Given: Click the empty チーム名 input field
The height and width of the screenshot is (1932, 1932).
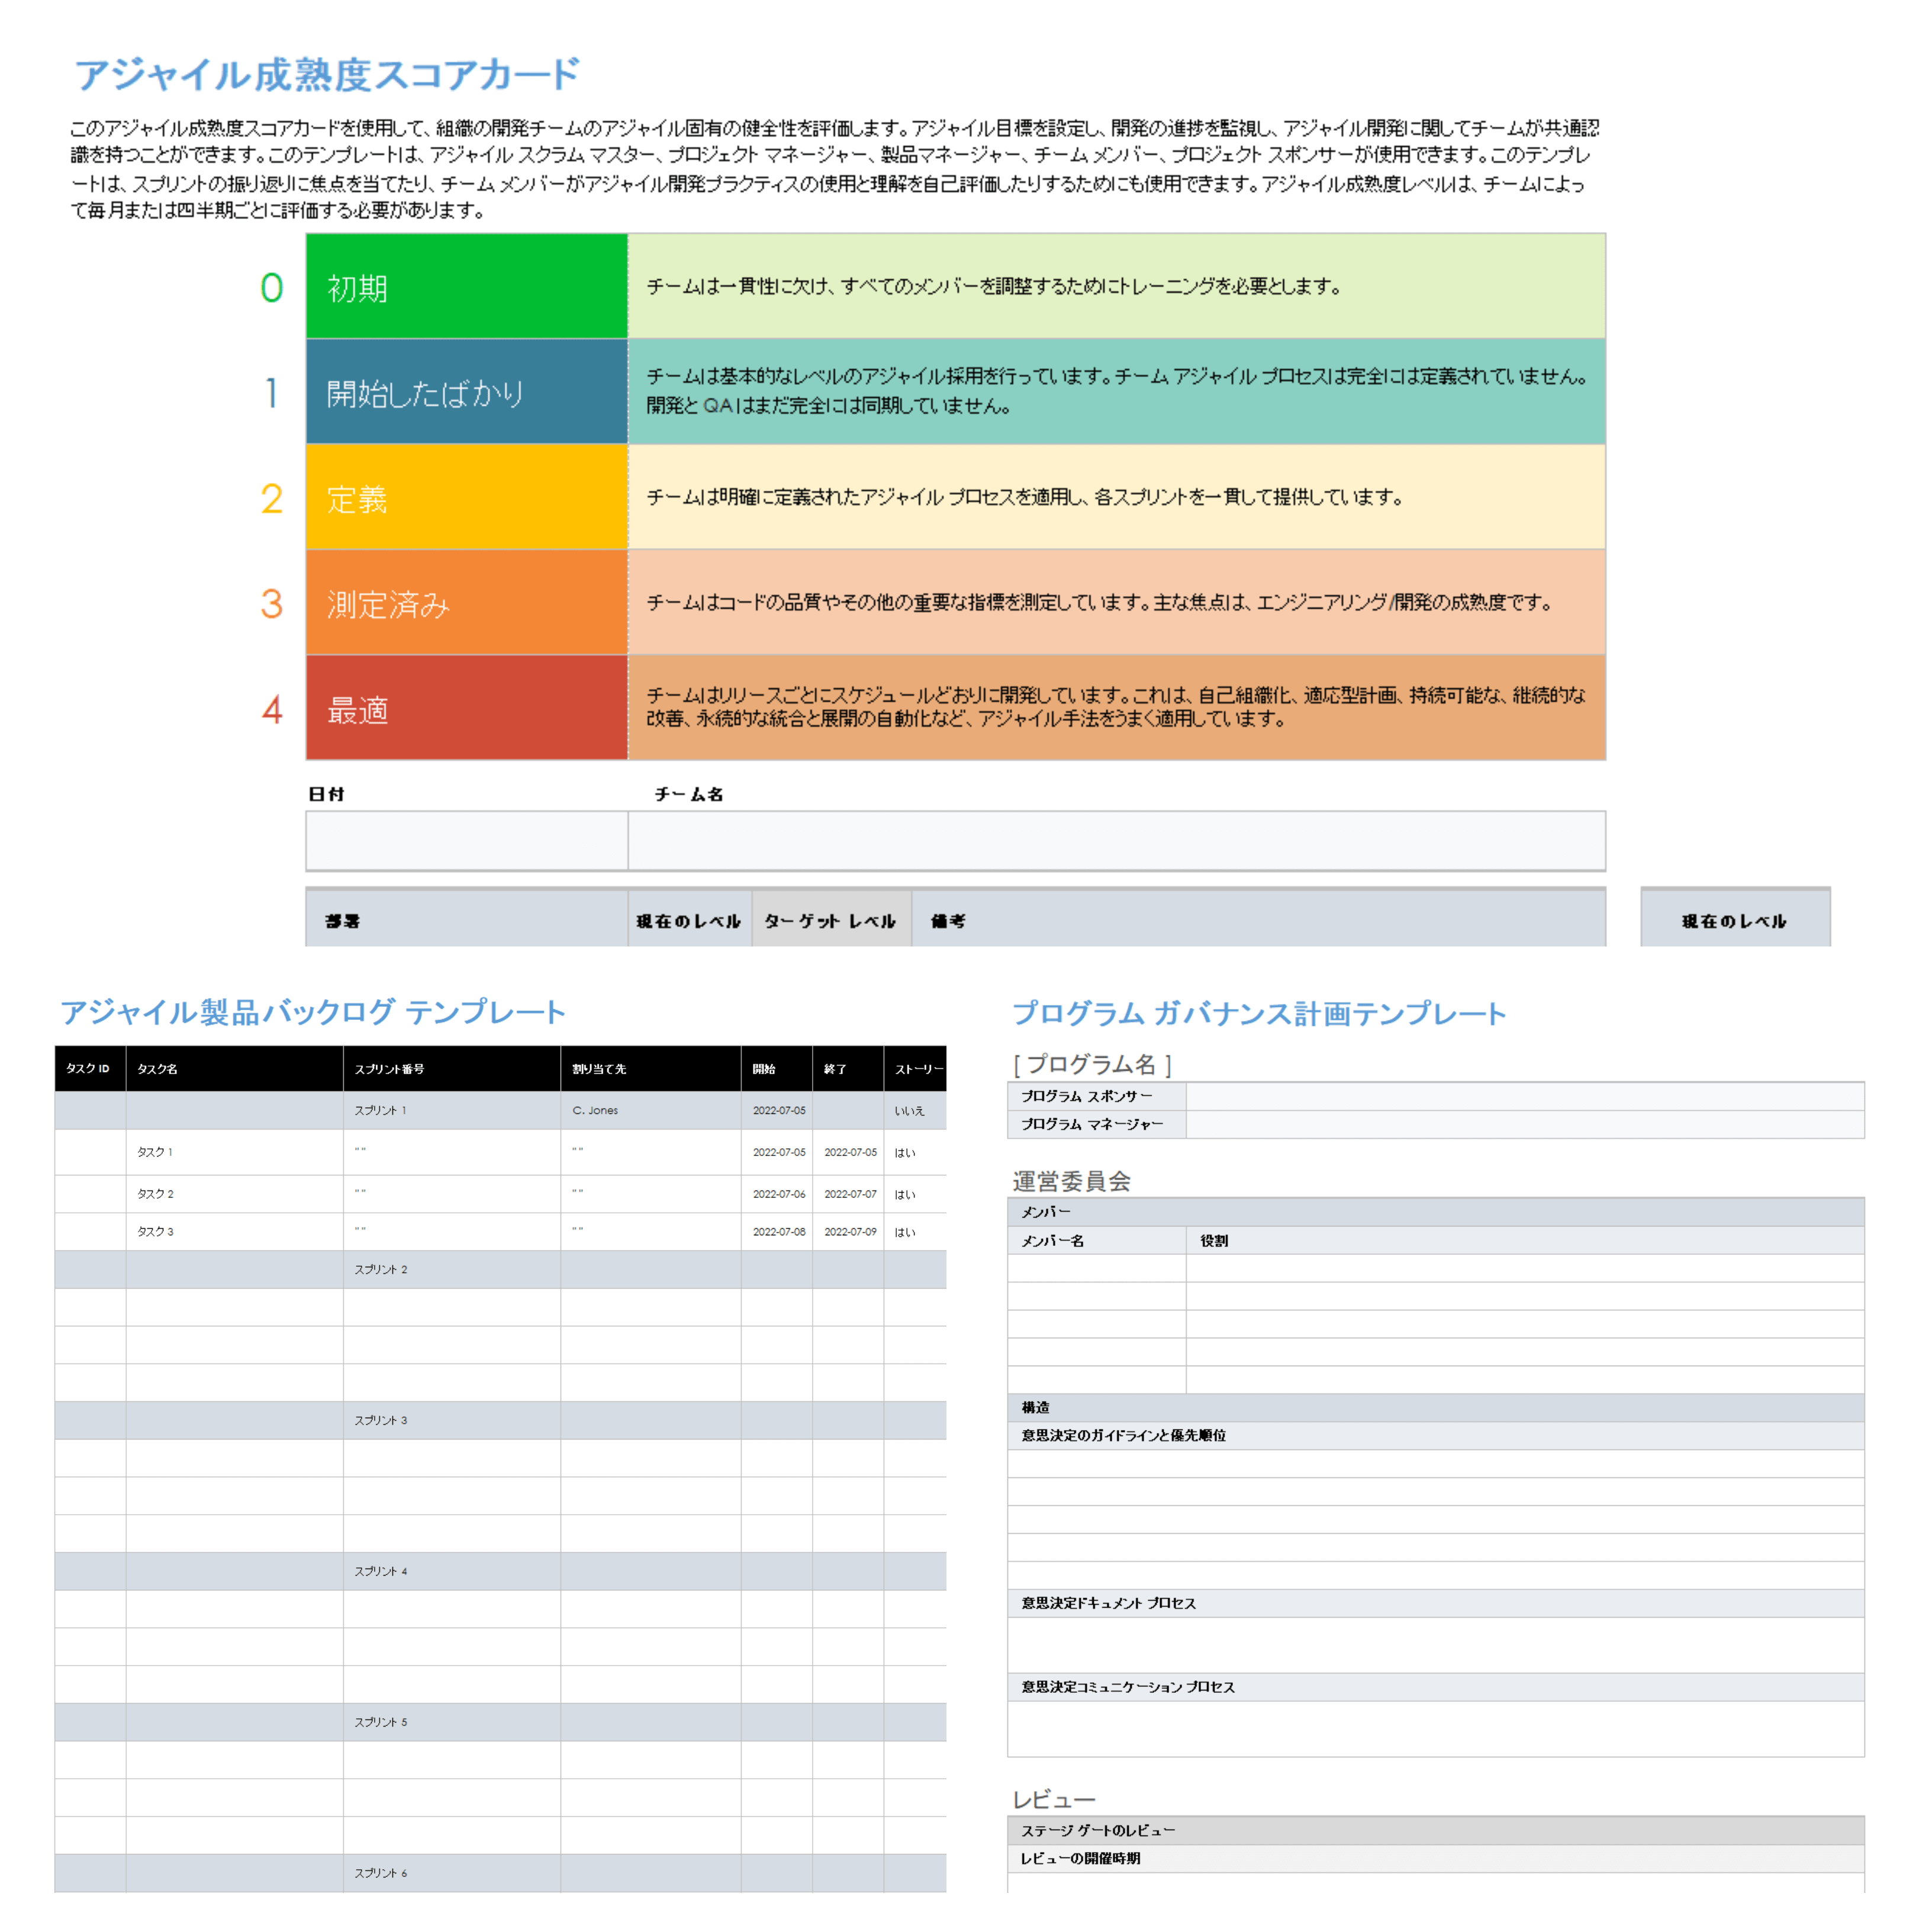Looking at the screenshot, I should coord(1116,840).
